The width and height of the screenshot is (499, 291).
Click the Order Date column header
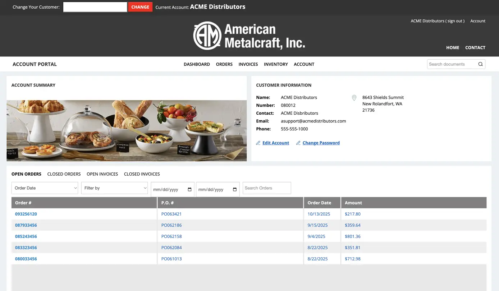pyautogui.click(x=322, y=203)
